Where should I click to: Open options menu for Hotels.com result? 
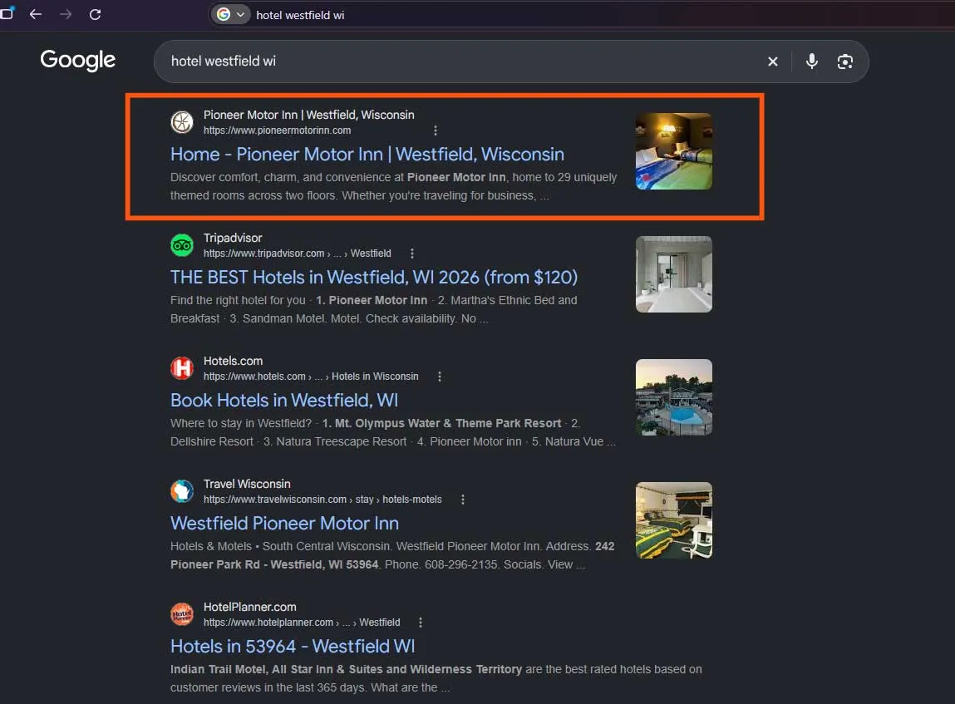440,377
